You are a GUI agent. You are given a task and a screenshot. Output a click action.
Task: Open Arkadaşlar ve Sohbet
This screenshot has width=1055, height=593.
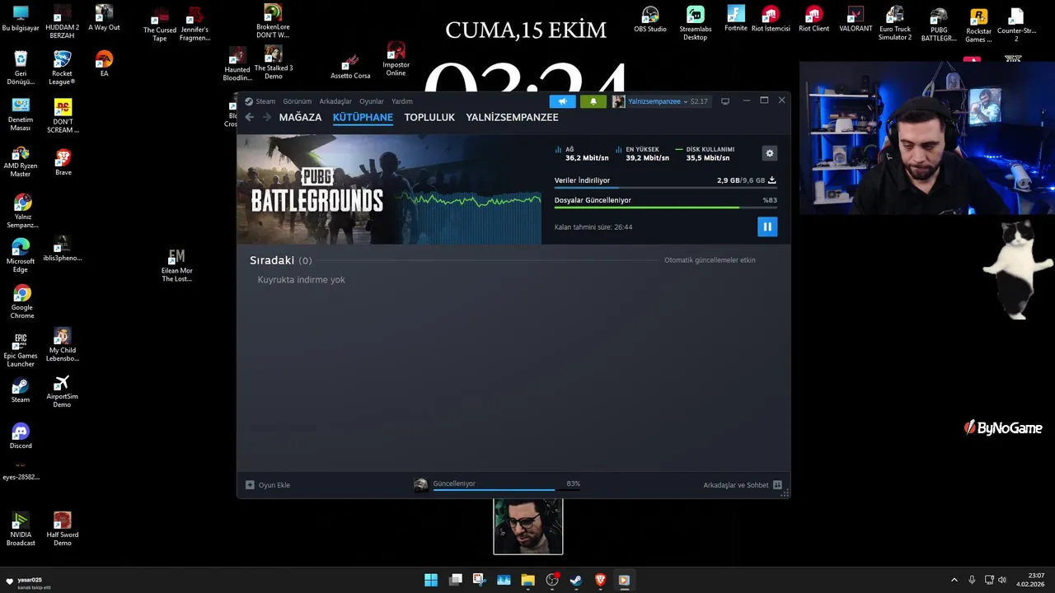coord(743,485)
